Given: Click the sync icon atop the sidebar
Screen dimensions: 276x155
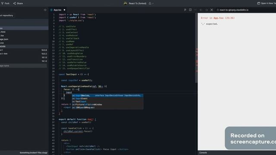Looking at the screenshot, I should click(x=45, y=10).
